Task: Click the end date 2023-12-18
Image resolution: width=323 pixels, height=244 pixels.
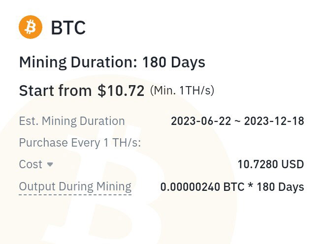Action: pyautogui.click(x=274, y=121)
